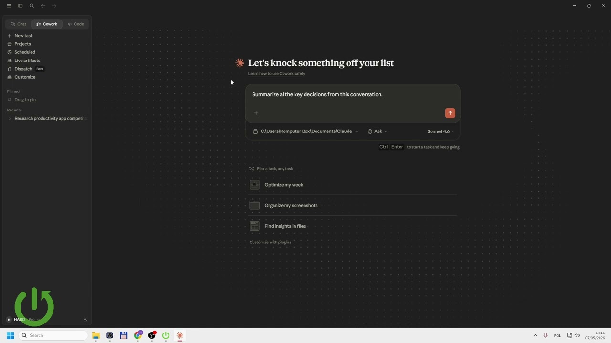
Task: Click the Find insights in files icon
Action: pos(254,226)
